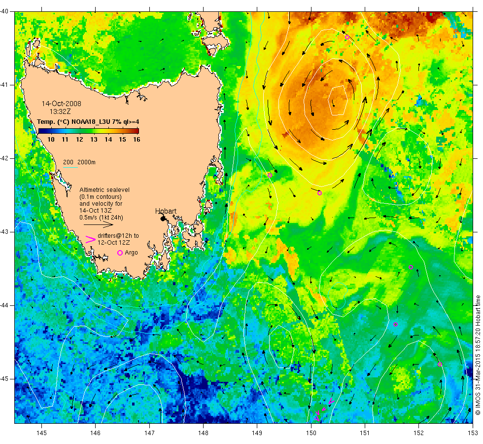Click the magenta drifter track near longitude 150 at bottom
The height and width of the screenshot is (444, 483).
click(x=324, y=410)
